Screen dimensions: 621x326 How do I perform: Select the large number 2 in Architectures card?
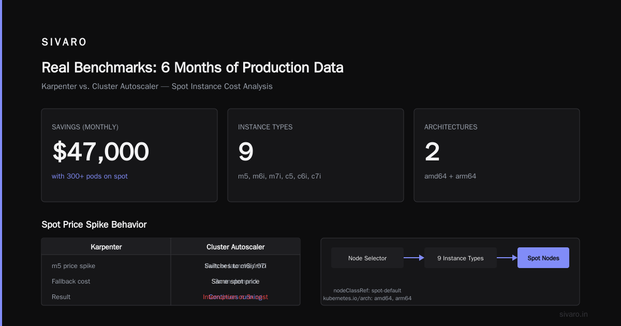[x=432, y=152]
